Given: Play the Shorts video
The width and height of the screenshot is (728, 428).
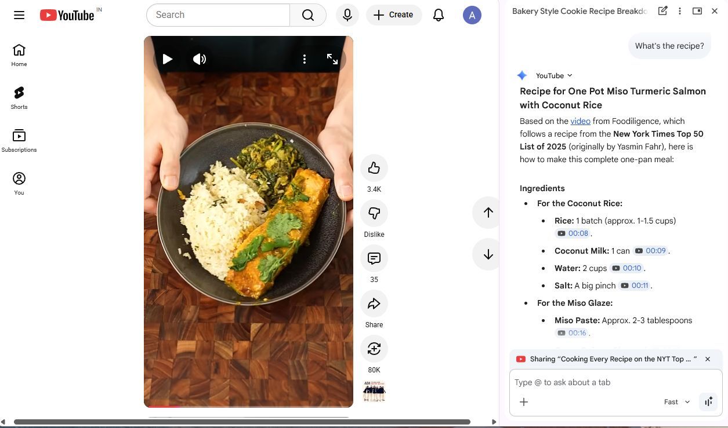Looking at the screenshot, I should 168,59.
